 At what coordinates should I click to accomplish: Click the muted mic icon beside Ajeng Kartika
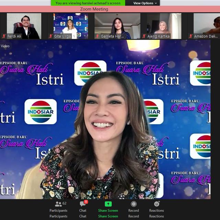(x=144, y=36)
